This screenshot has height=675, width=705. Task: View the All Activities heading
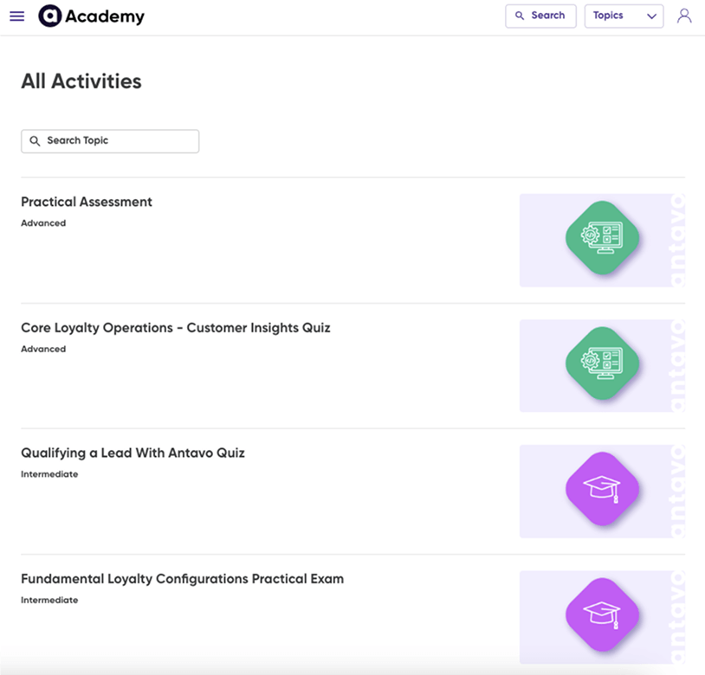[81, 80]
